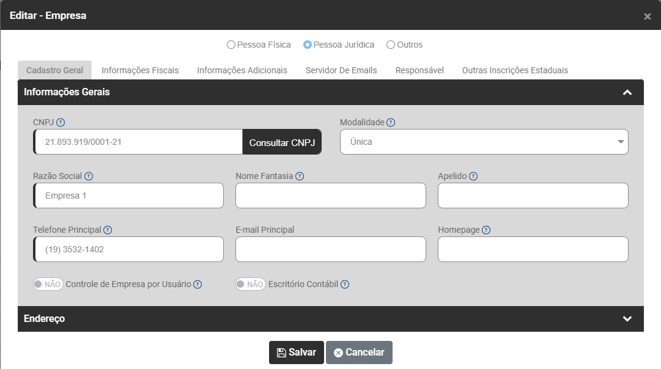661x369 pixels.
Task: Click the Razão Social help icon
Action: pyautogui.click(x=89, y=176)
